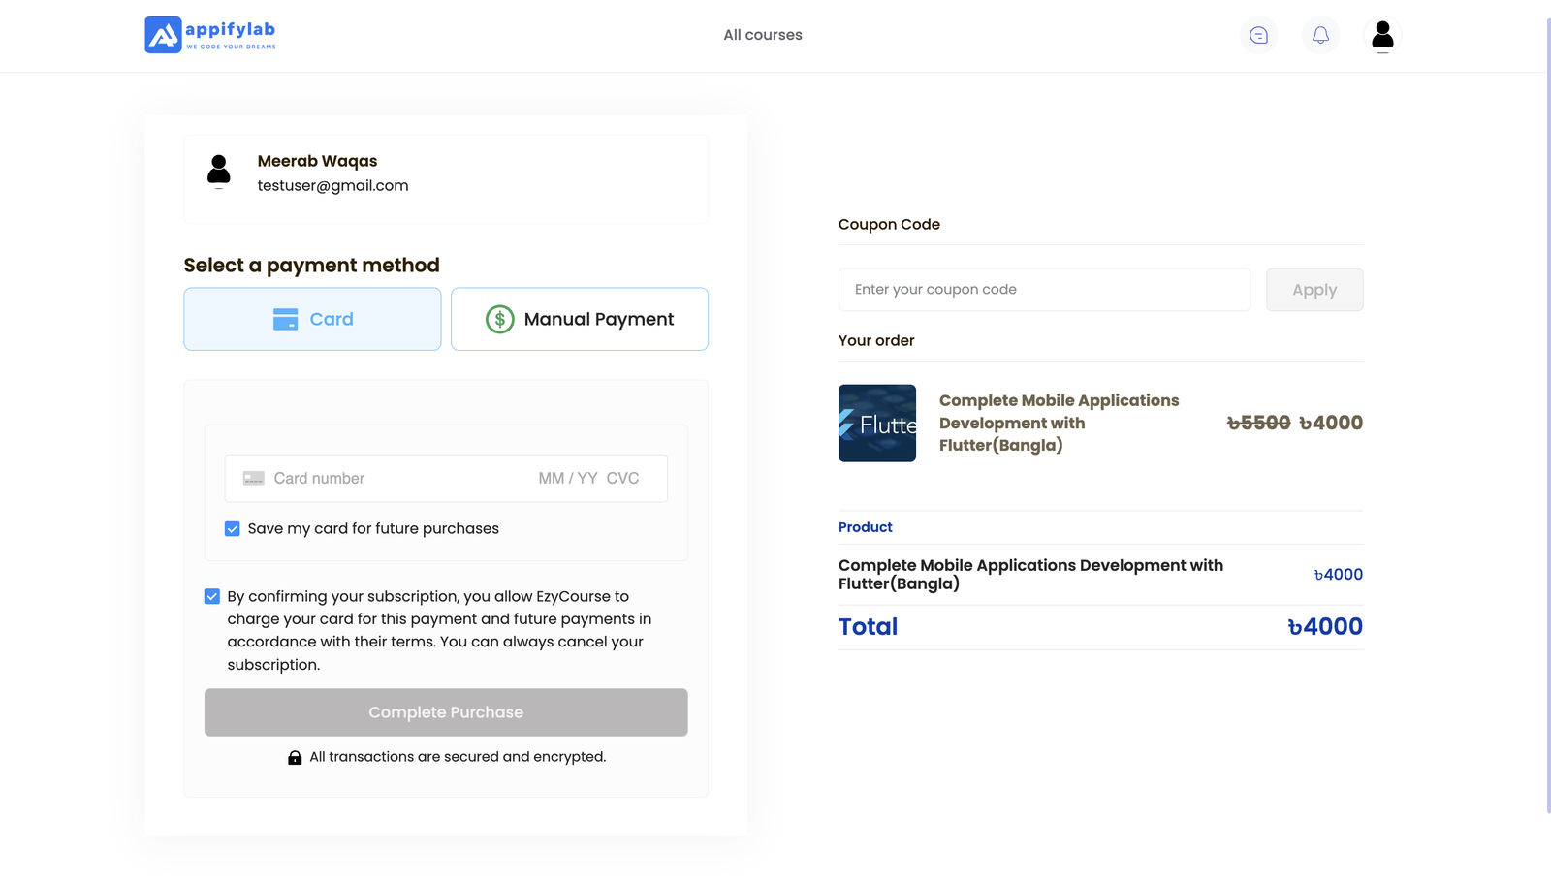Click the MM / YY expiry field
The image size is (1551, 882).
568,479
